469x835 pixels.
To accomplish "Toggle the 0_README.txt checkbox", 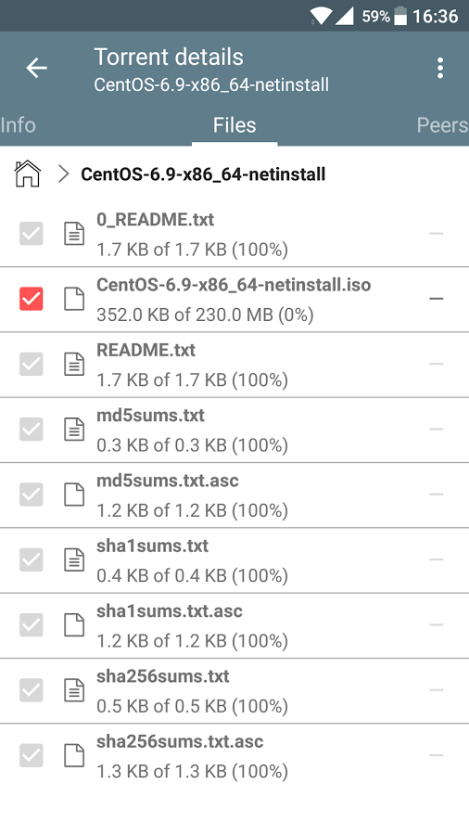I will pos(32,234).
